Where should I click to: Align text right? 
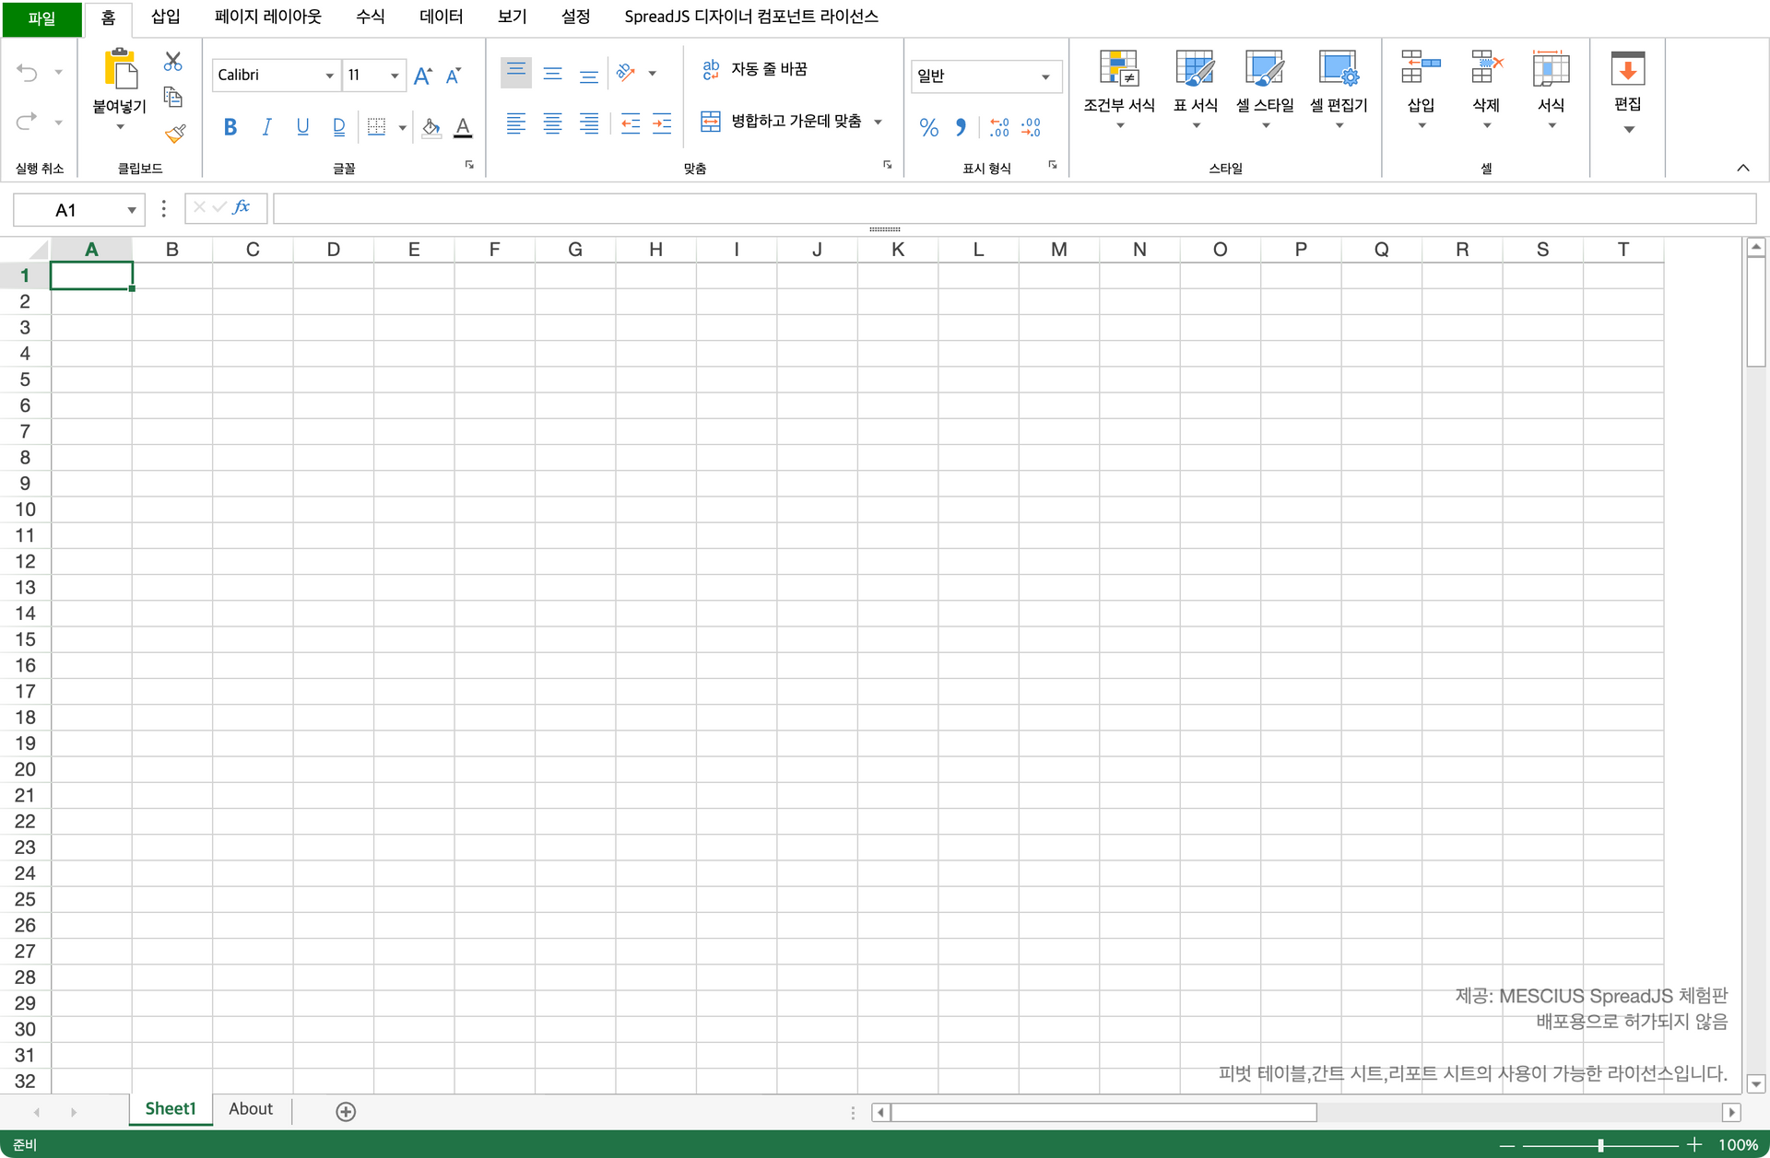click(588, 123)
